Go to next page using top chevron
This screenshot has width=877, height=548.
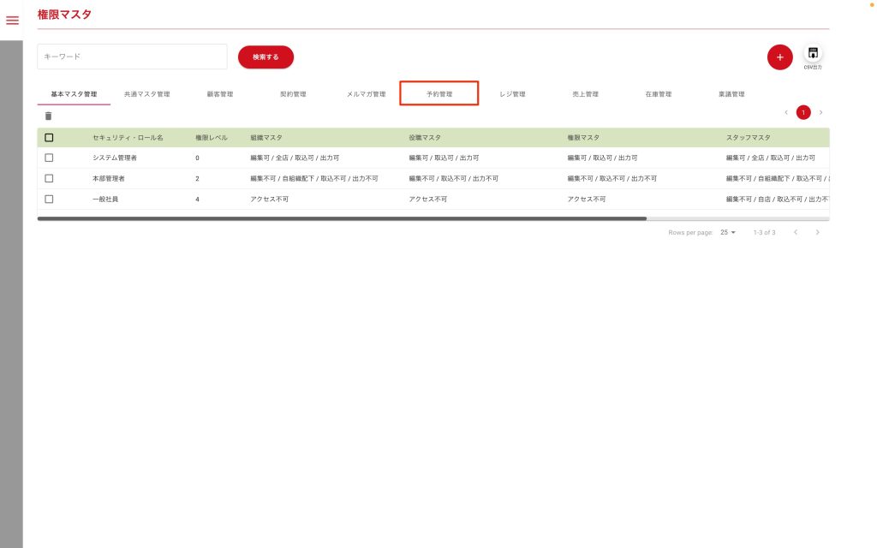(820, 112)
